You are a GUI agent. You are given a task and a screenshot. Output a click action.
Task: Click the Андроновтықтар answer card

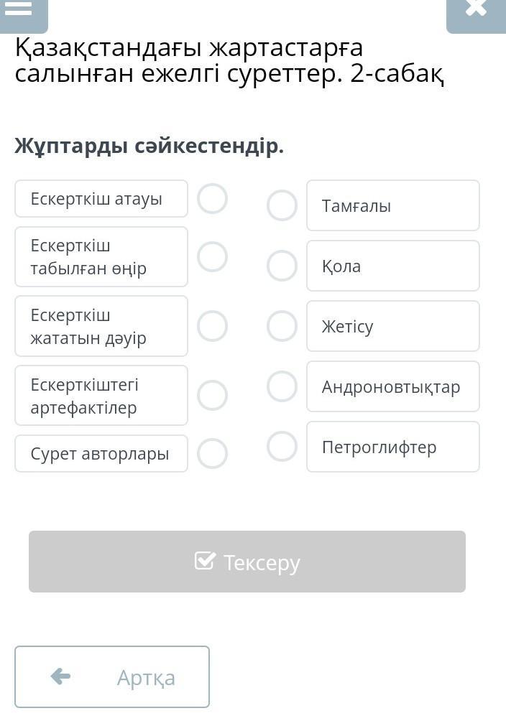tap(392, 386)
